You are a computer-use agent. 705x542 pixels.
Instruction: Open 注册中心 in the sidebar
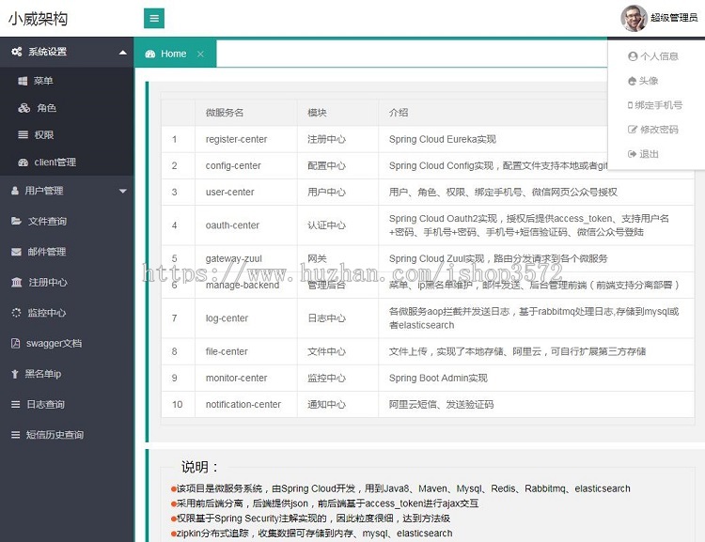(x=67, y=282)
